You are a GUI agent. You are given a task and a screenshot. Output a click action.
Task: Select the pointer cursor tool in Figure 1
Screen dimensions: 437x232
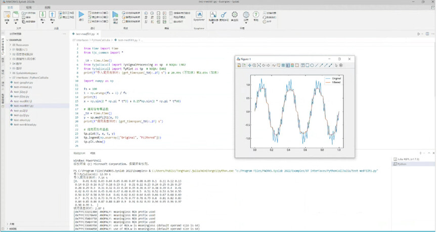click(336, 65)
